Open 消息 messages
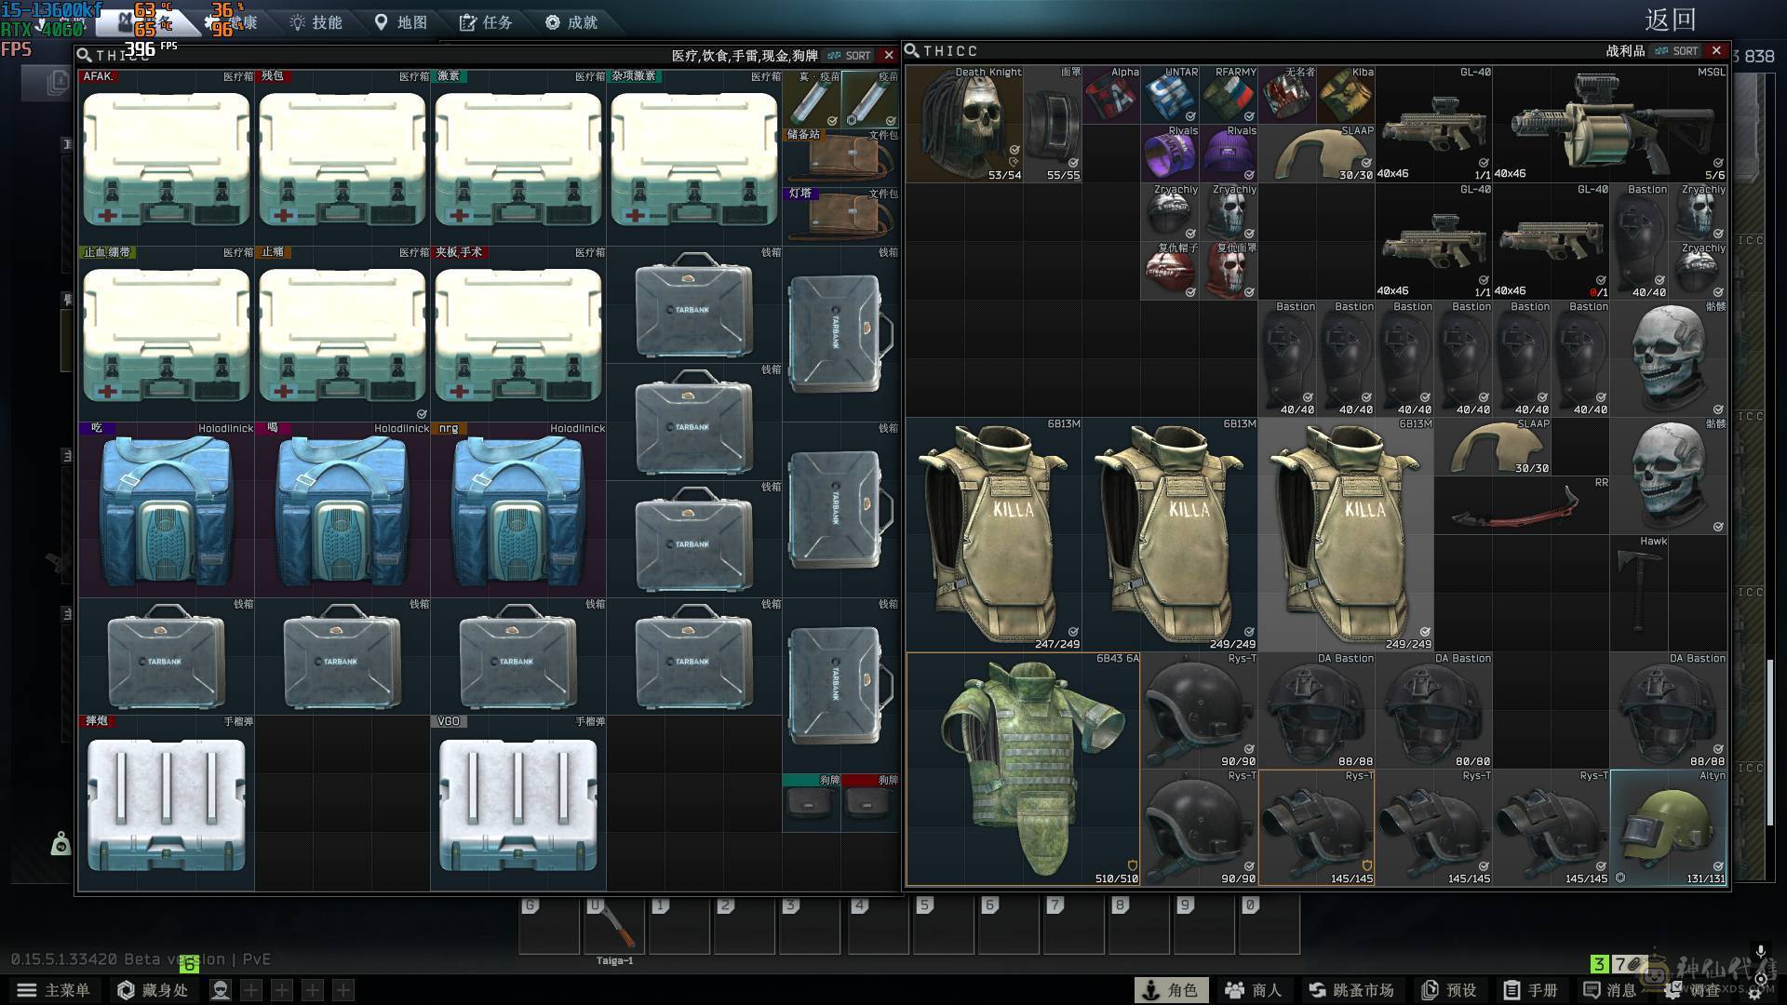This screenshot has height=1005, width=1787. (1610, 990)
